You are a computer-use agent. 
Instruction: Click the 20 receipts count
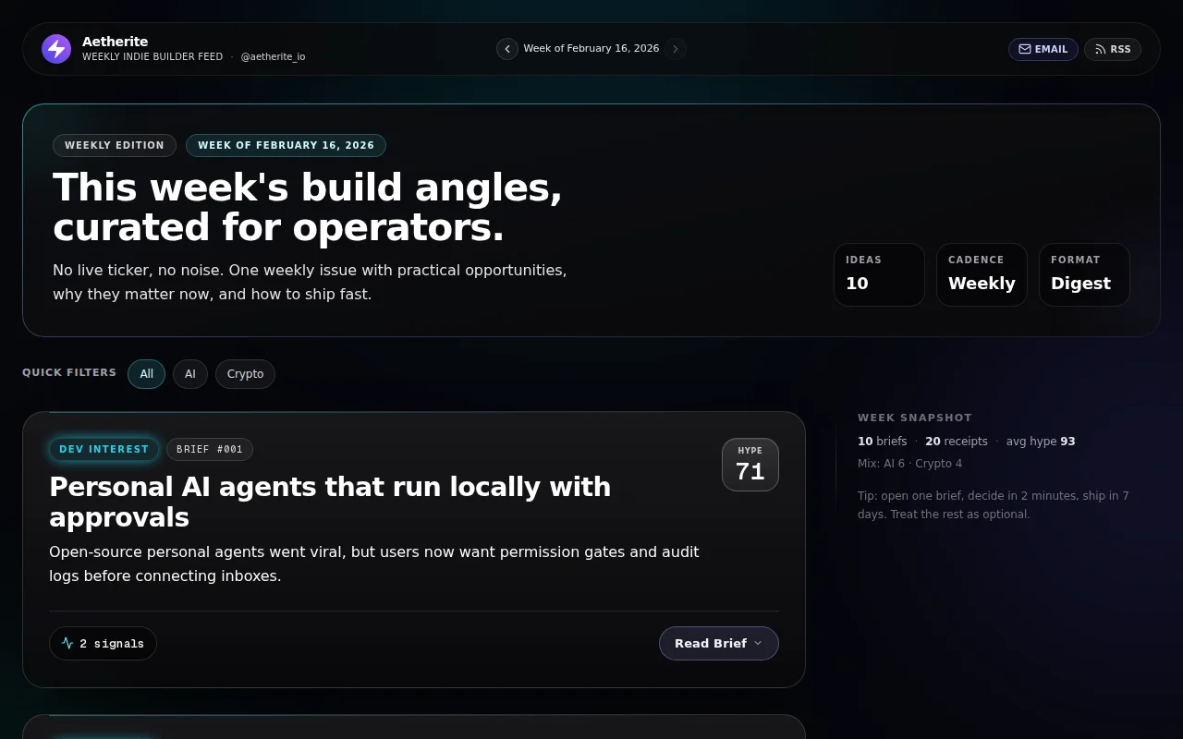click(x=957, y=442)
